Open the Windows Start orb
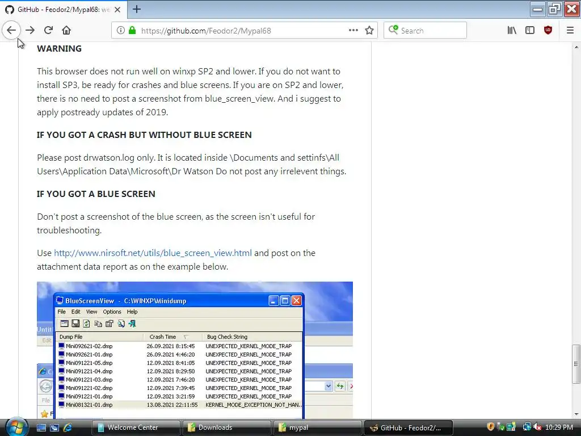 16,427
